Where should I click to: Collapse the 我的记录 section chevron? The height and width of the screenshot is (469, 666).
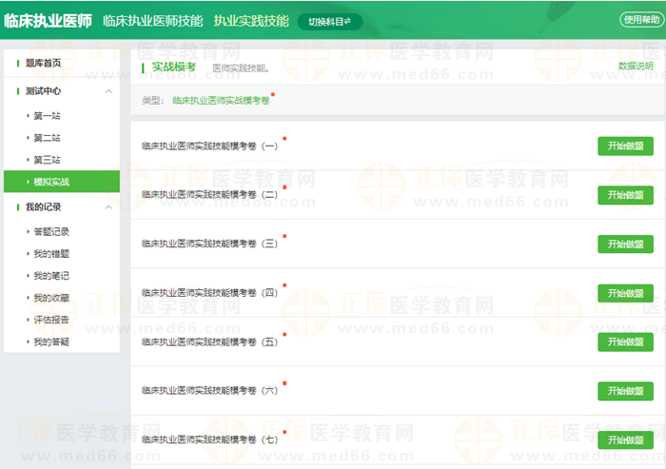(108, 206)
